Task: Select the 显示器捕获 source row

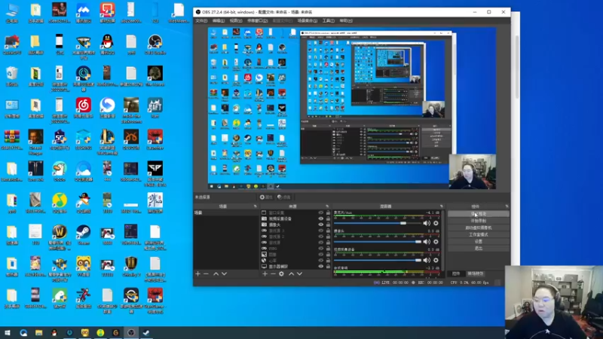Action: (x=295, y=266)
